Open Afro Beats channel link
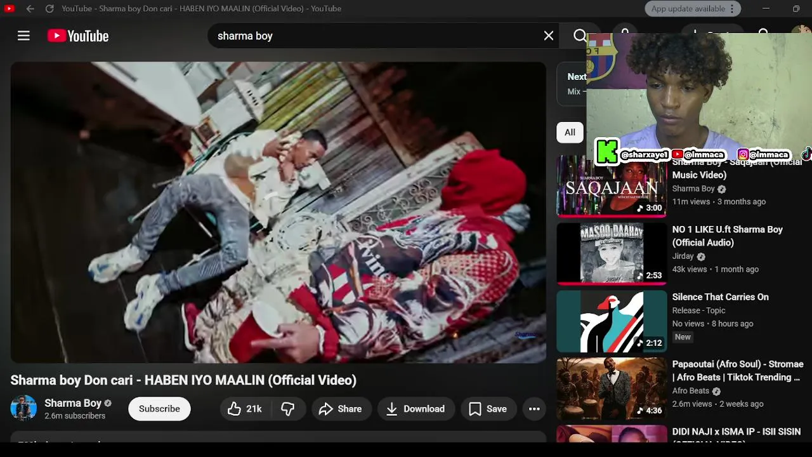The height and width of the screenshot is (457, 812). pos(691,391)
